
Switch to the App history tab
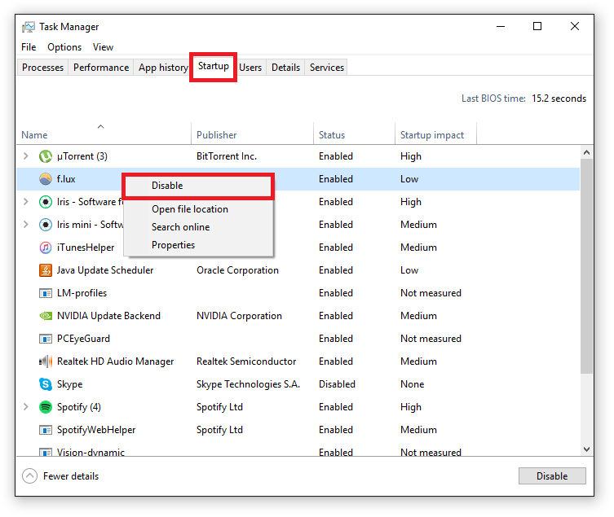(163, 68)
